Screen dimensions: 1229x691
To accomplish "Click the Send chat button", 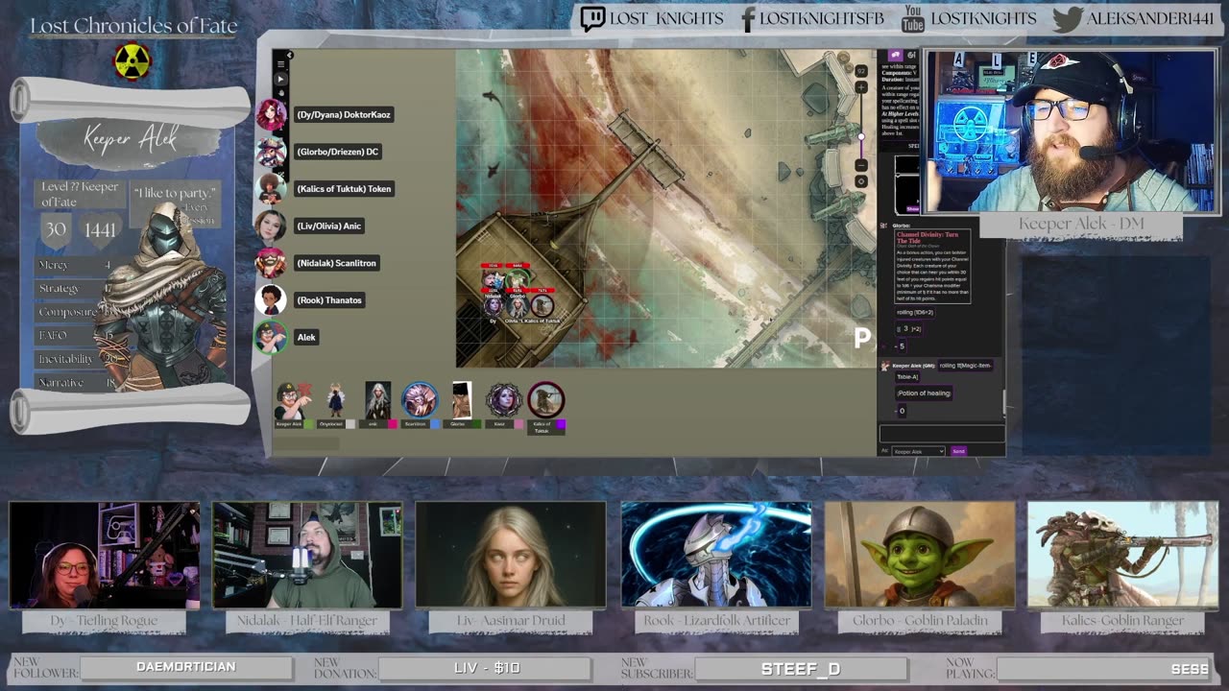I will point(958,451).
